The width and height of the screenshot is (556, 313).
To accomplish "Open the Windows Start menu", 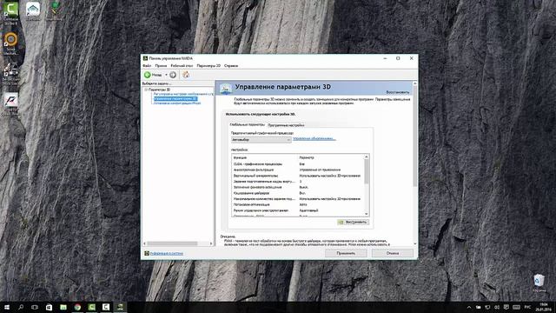I will [7, 307].
